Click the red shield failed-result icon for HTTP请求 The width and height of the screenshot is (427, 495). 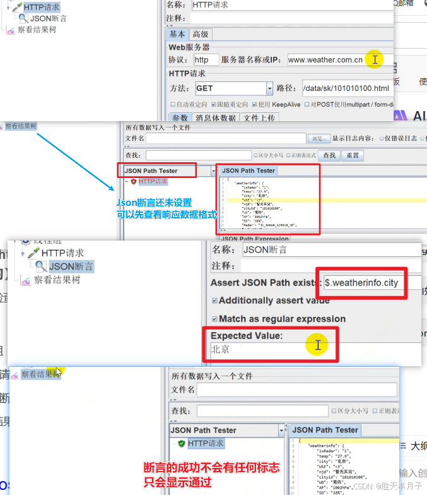134,182
